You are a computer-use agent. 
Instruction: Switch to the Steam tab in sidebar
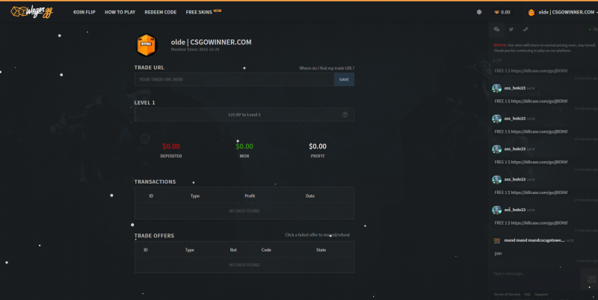[x=525, y=29]
